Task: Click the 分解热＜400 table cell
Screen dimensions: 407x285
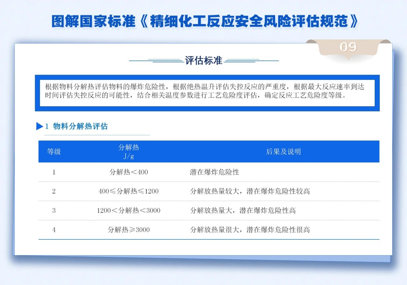Action: [128, 172]
